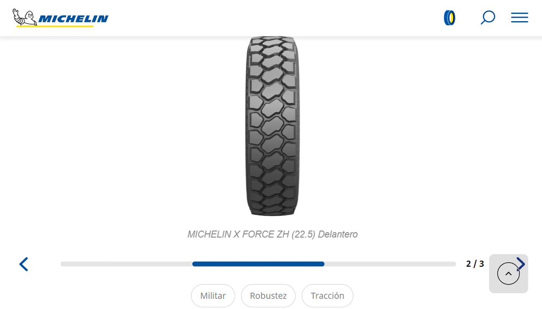Advance to next slide with right chevron
Screen dimensions: 542x309
pos(521,264)
